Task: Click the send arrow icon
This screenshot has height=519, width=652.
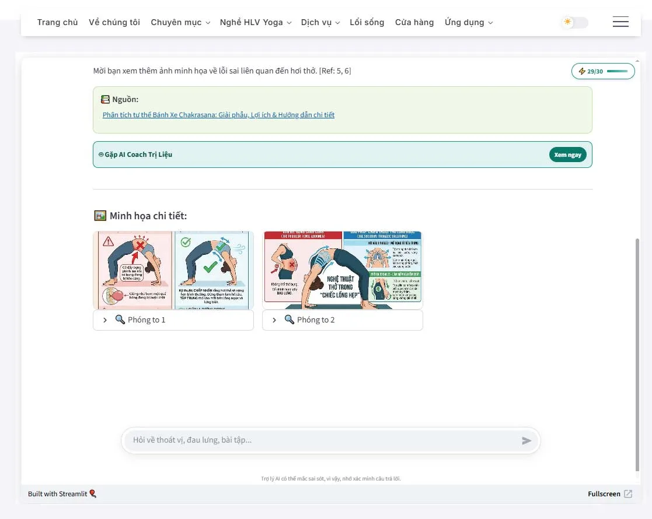Action: pos(527,440)
